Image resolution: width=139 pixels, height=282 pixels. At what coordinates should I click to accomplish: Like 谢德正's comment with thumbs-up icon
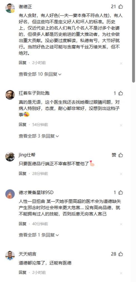tap(121, 7)
